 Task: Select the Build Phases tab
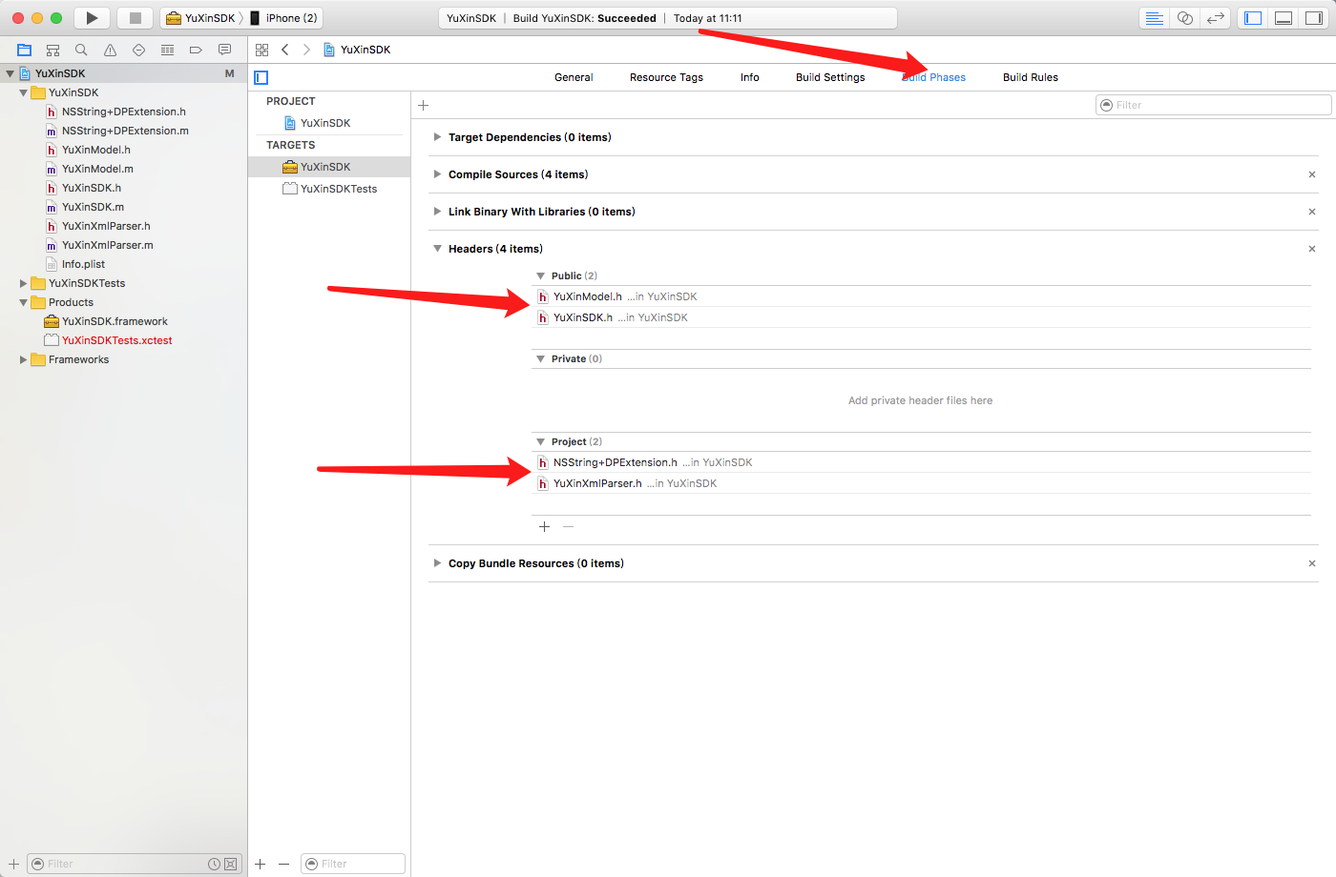pos(933,77)
